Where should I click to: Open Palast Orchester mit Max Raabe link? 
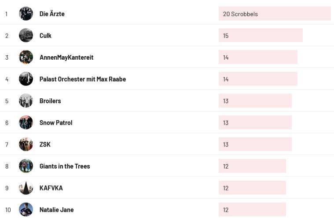click(83, 79)
